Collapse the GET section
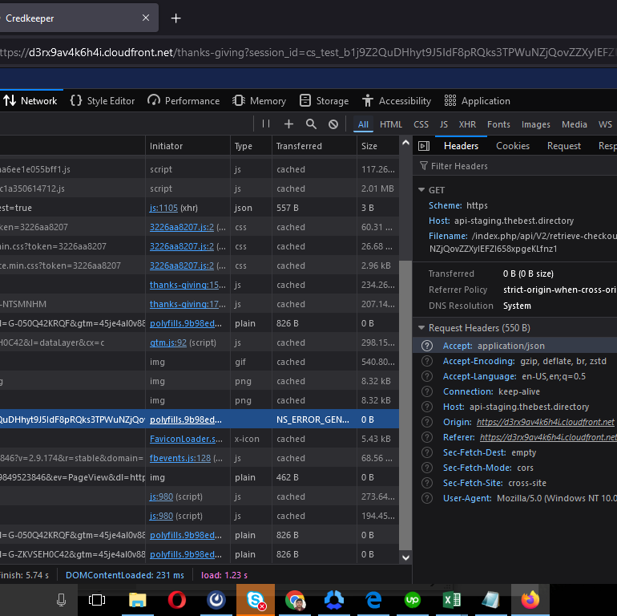The height and width of the screenshot is (616, 617). pos(421,190)
